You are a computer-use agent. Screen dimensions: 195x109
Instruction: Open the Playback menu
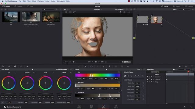click(x=41, y=1)
